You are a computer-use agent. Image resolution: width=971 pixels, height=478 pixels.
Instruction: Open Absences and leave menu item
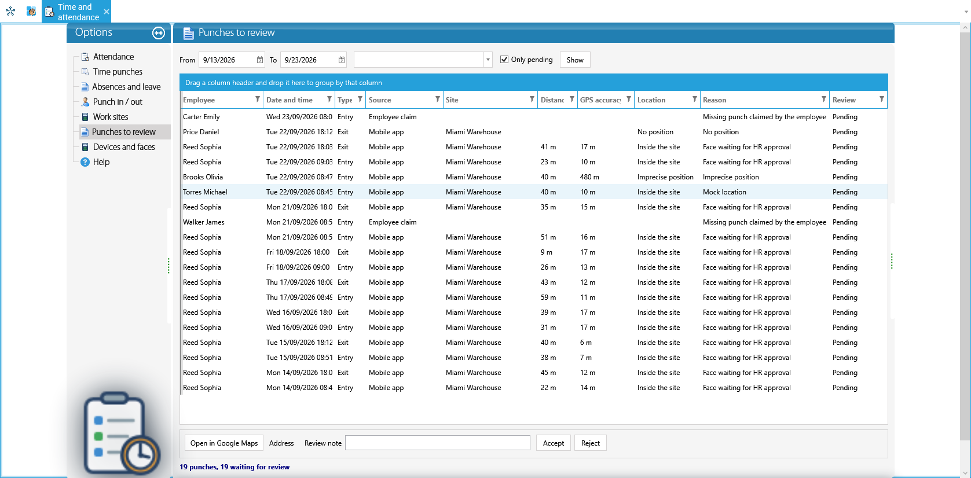pos(126,87)
